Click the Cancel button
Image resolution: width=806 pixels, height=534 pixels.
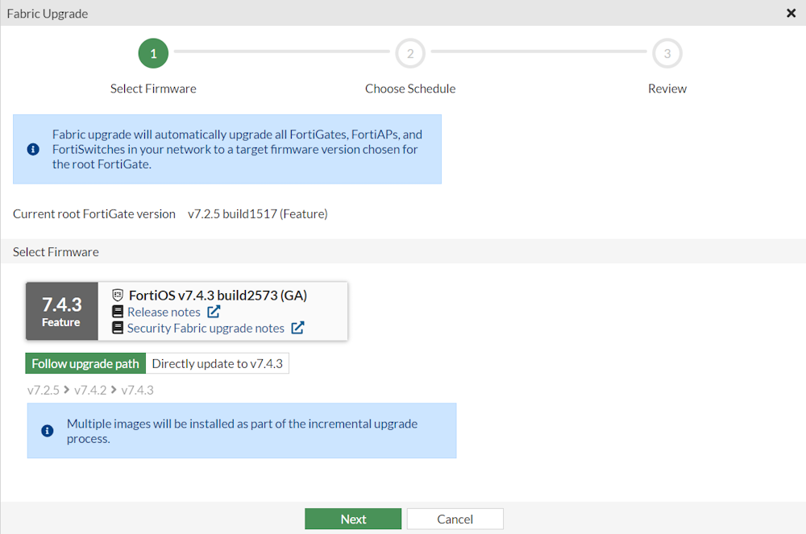(x=455, y=520)
